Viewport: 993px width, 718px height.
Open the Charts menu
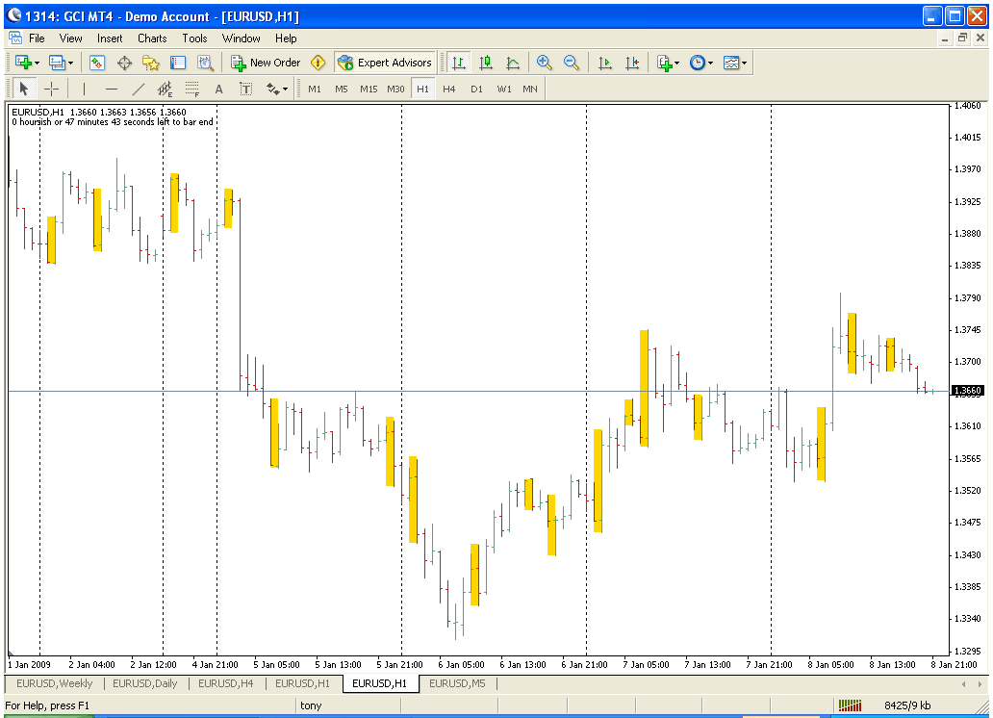(x=152, y=38)
